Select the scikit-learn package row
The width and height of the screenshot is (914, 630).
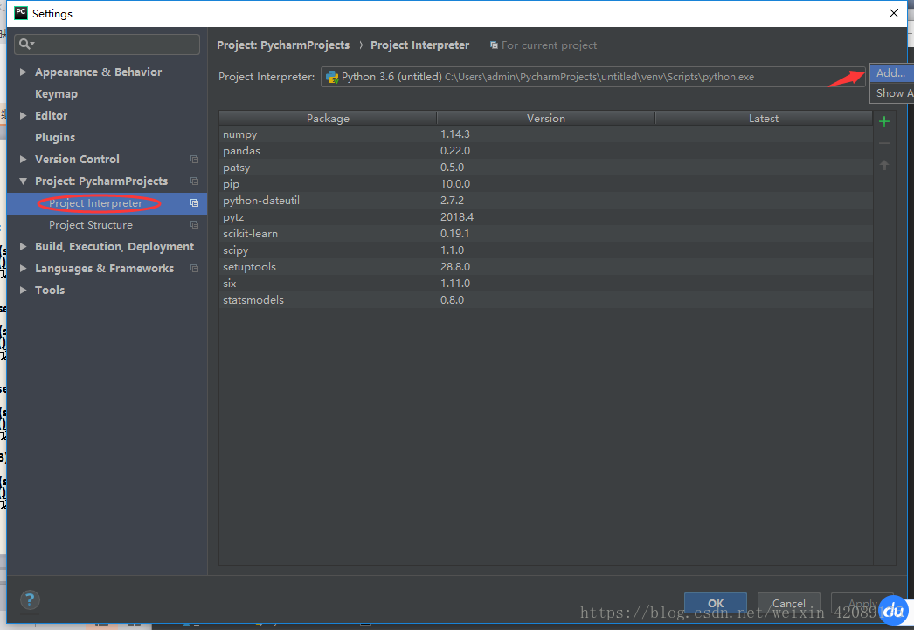545,234
